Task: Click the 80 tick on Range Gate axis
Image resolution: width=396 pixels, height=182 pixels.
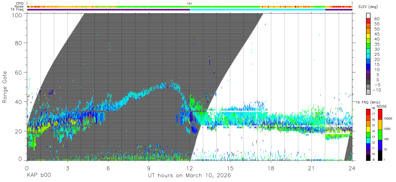Action: pyautogui.click(x=18, y=43)
